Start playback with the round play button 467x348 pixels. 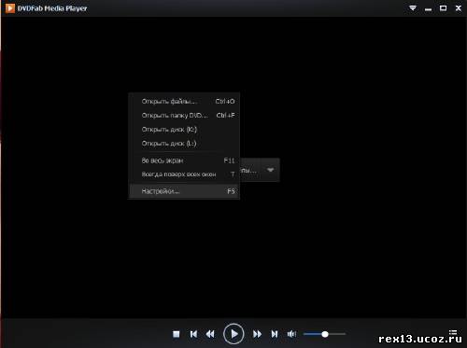[x=233, y=334]
